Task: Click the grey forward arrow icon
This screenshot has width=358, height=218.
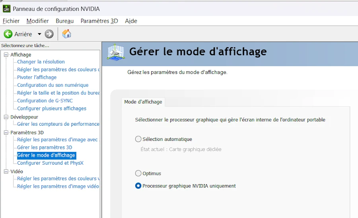Action: (x=49, y=34)
